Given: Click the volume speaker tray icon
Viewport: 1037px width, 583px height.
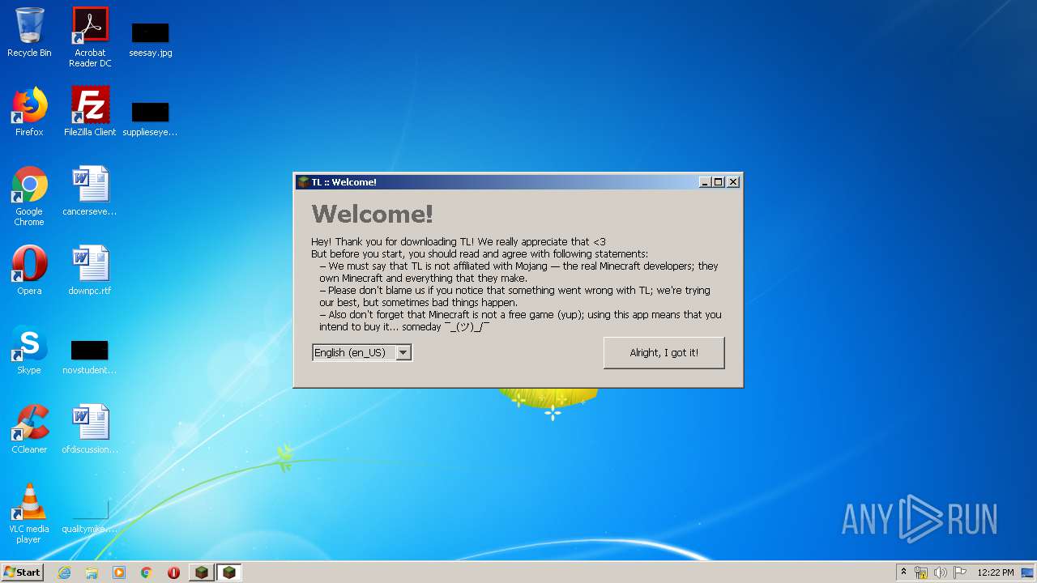Looking at the screenshot, I should (941, 572).
